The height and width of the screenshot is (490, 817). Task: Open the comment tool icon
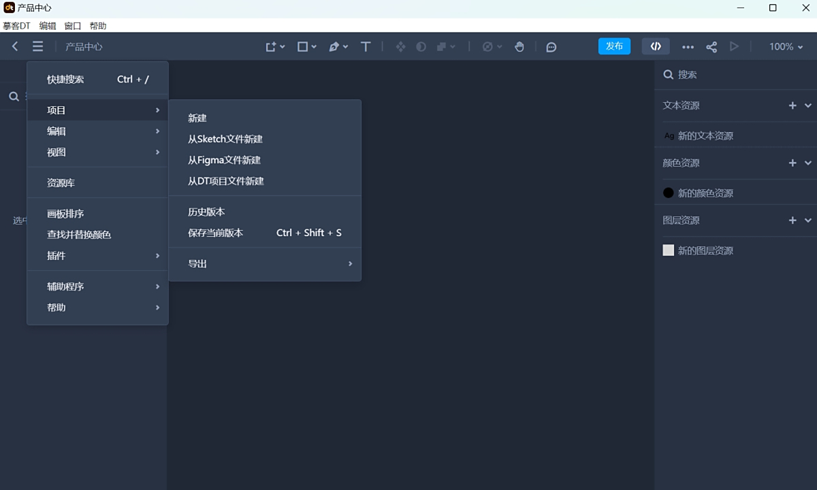551,47
